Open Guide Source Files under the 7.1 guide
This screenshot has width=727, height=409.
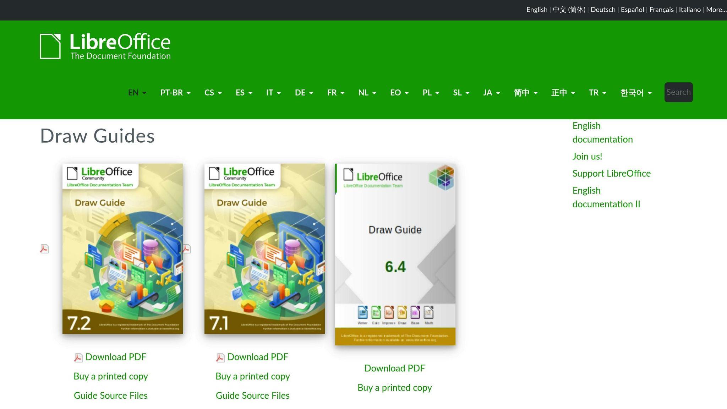[x=252, y=395]
